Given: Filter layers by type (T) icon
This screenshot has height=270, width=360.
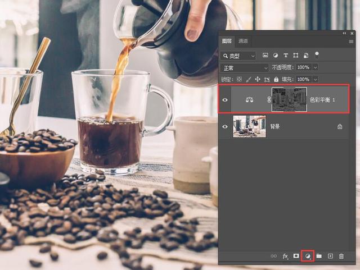Looking at the screenshot, I should (x=286, y=55).
